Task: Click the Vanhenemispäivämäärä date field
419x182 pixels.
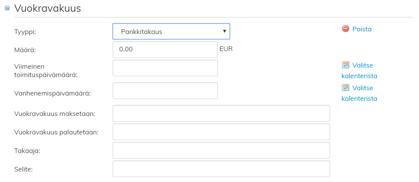Action: [x=165, y=91]
